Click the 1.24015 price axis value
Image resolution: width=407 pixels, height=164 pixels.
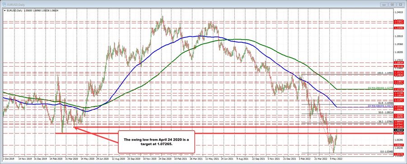(x=399, y=12)
